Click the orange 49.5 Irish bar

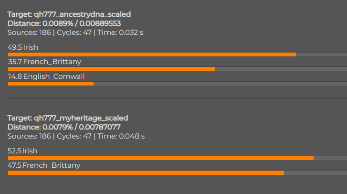[x=152, y=54]
